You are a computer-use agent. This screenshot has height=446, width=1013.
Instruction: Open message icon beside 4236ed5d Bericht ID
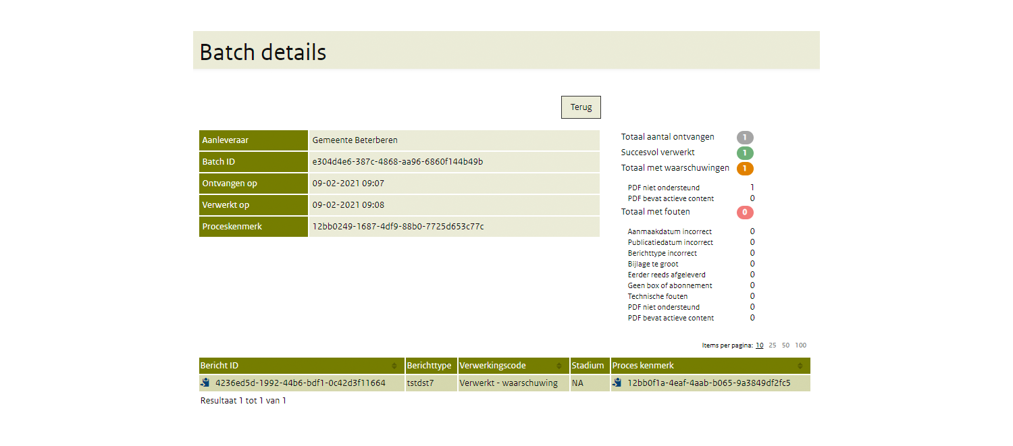coord(205,383)
